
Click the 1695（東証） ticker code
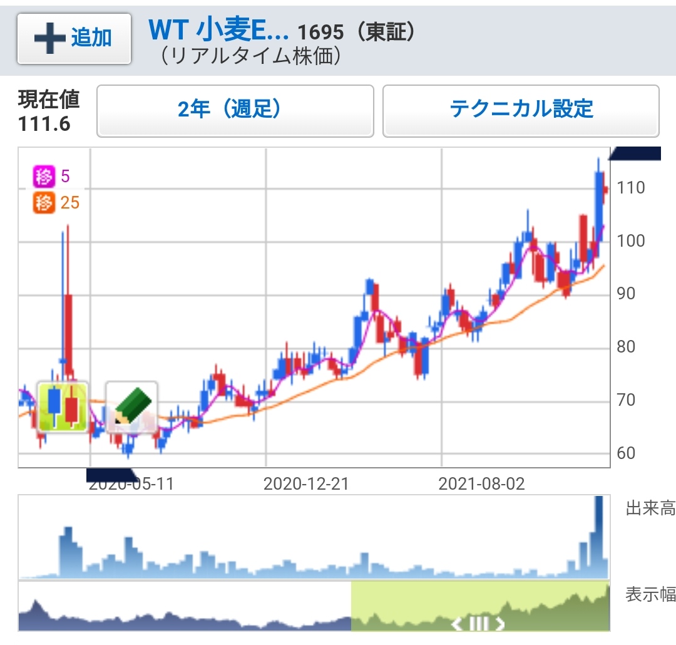[x=357, y=31]
